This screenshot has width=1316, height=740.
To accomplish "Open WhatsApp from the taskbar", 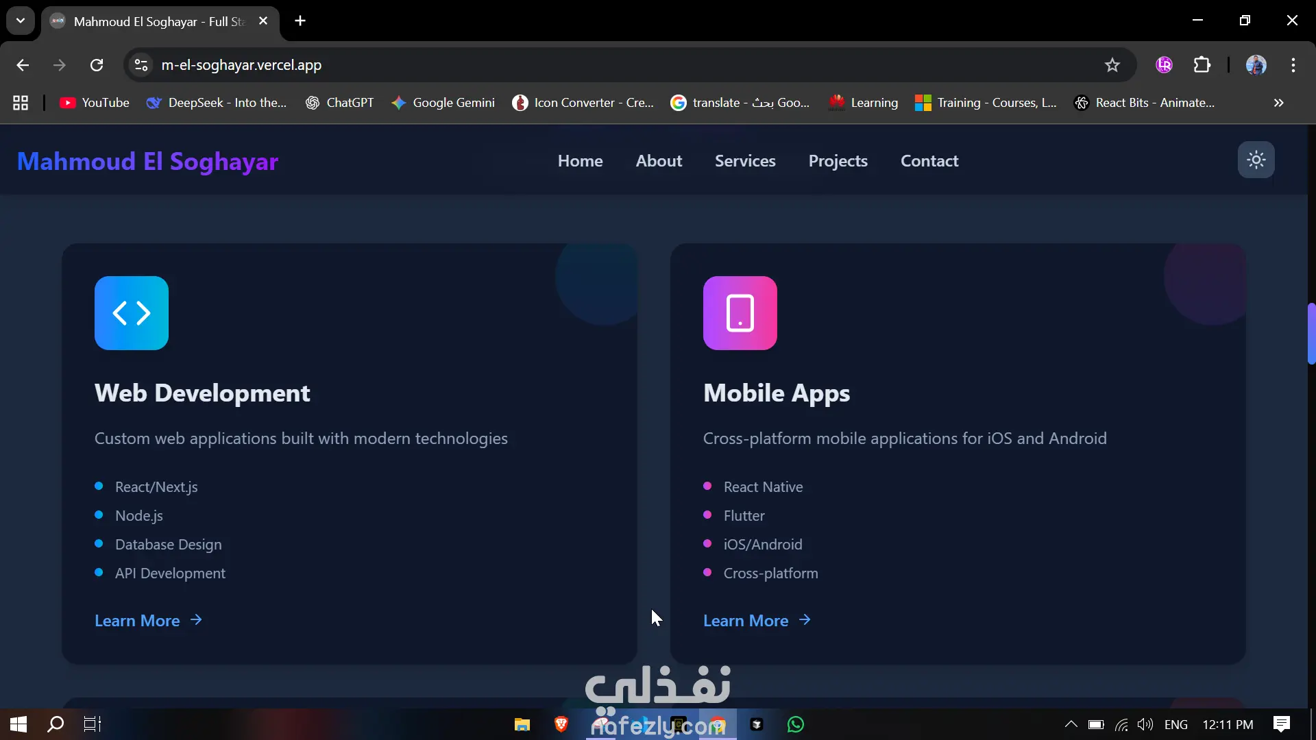I will (795, 724).
